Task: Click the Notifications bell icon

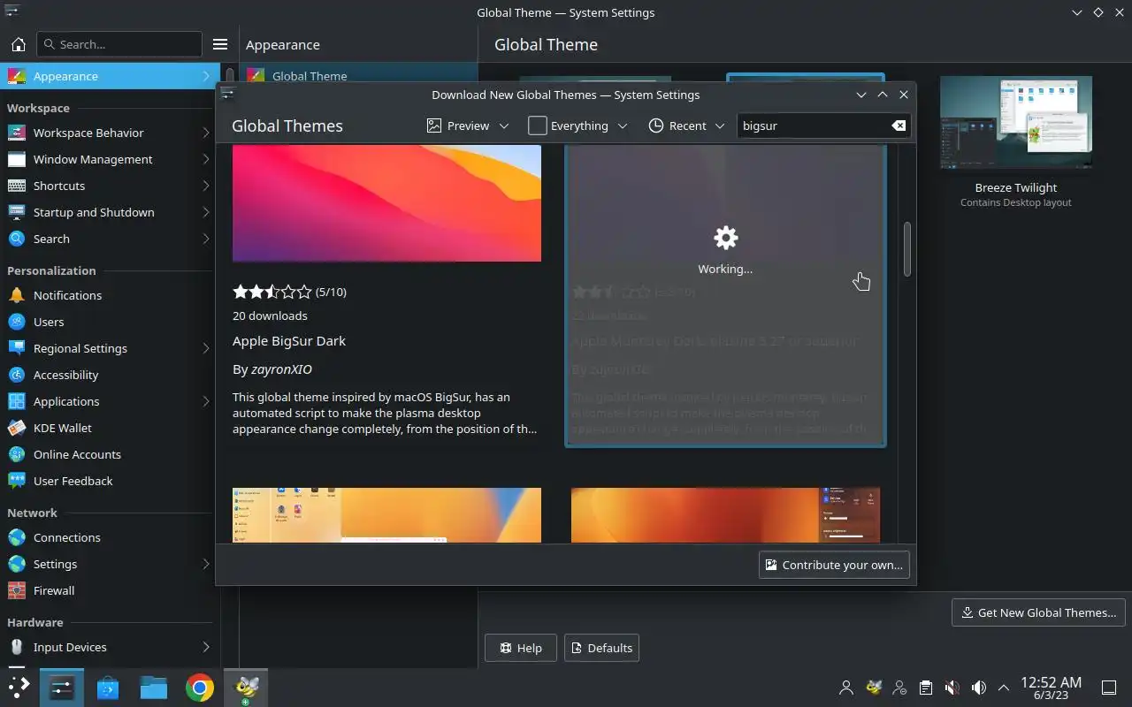Action: [17, 295]
